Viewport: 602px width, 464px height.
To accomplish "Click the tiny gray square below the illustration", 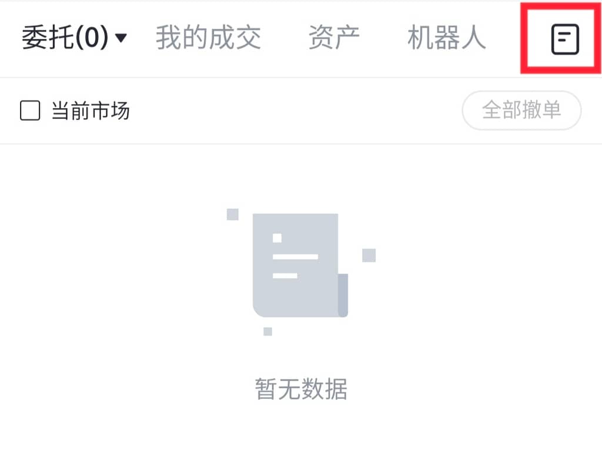I will coord(267,332).
